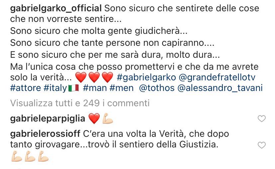Like the gabrielerossioff comment with heart icon
The image size is (275, 169).
click(261, 145)
